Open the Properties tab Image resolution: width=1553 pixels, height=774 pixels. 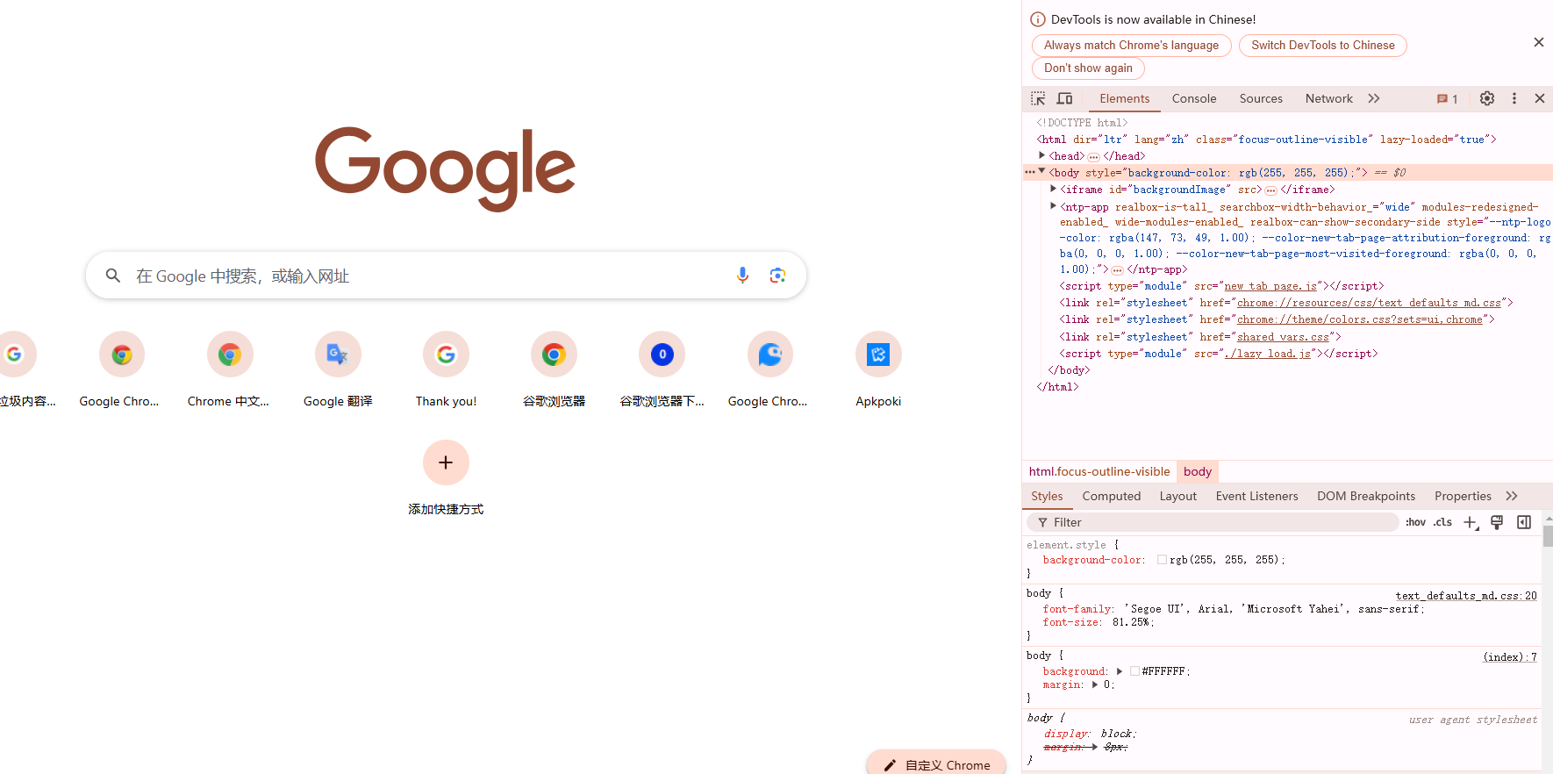pyautogui.click(x=1463, y=496)
